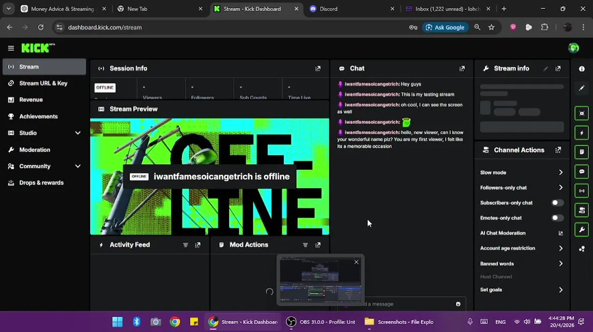The image size is (593, 332).
Task: Open AI Chat Moderation external link
Action: coord(561,233)
